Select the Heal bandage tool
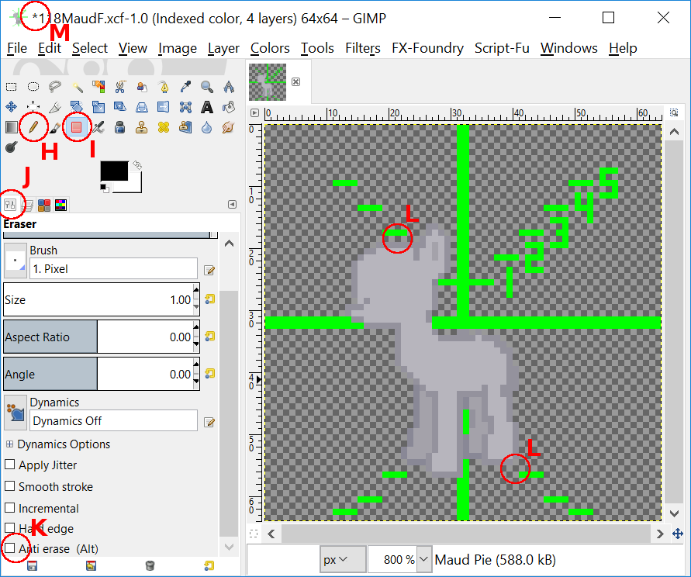This screenshot has width=691, height=577. pyautogui.click(x=164, y=127)
